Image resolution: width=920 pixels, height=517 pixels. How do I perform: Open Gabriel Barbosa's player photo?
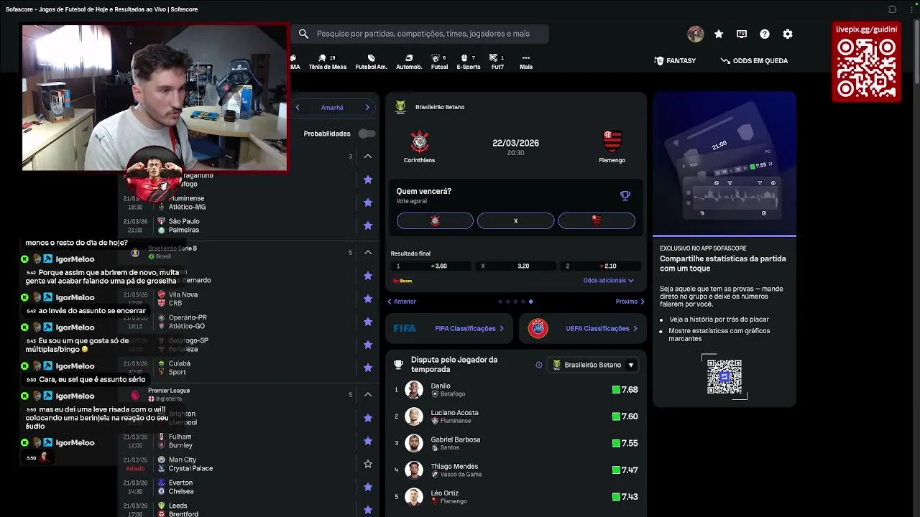(x=414, y=443)
